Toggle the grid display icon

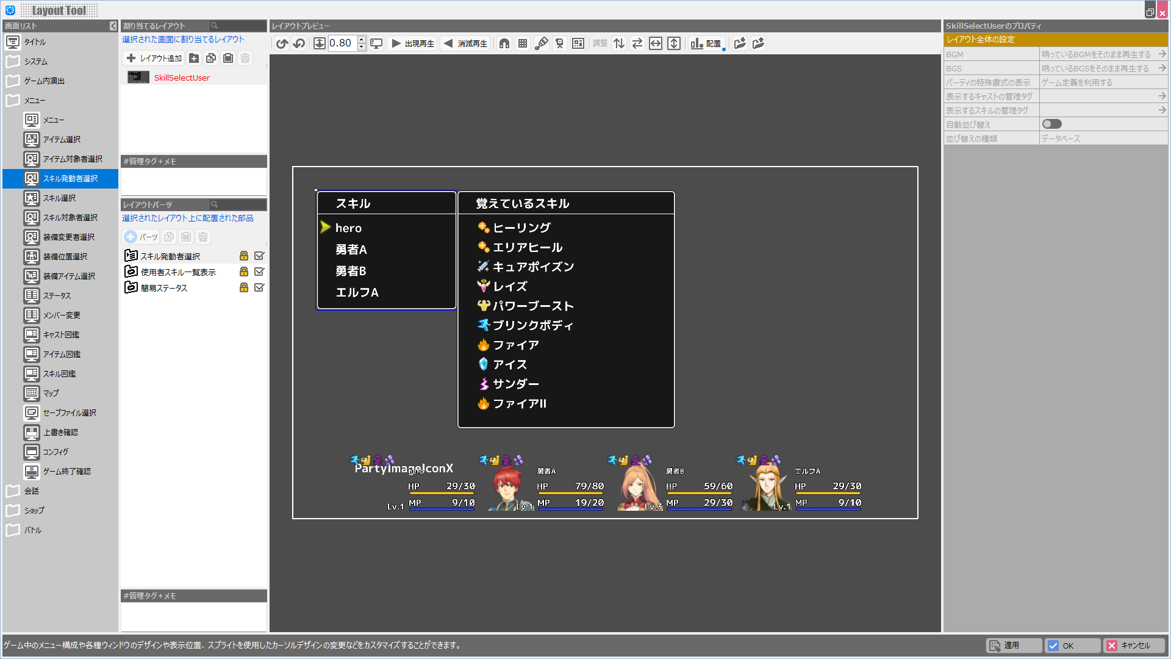523,43
